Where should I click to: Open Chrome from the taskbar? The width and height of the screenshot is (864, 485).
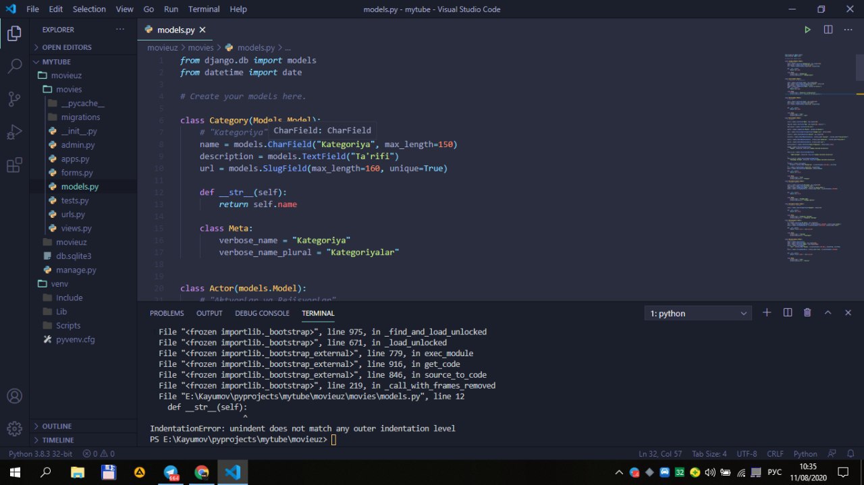(x=202, y=472)
